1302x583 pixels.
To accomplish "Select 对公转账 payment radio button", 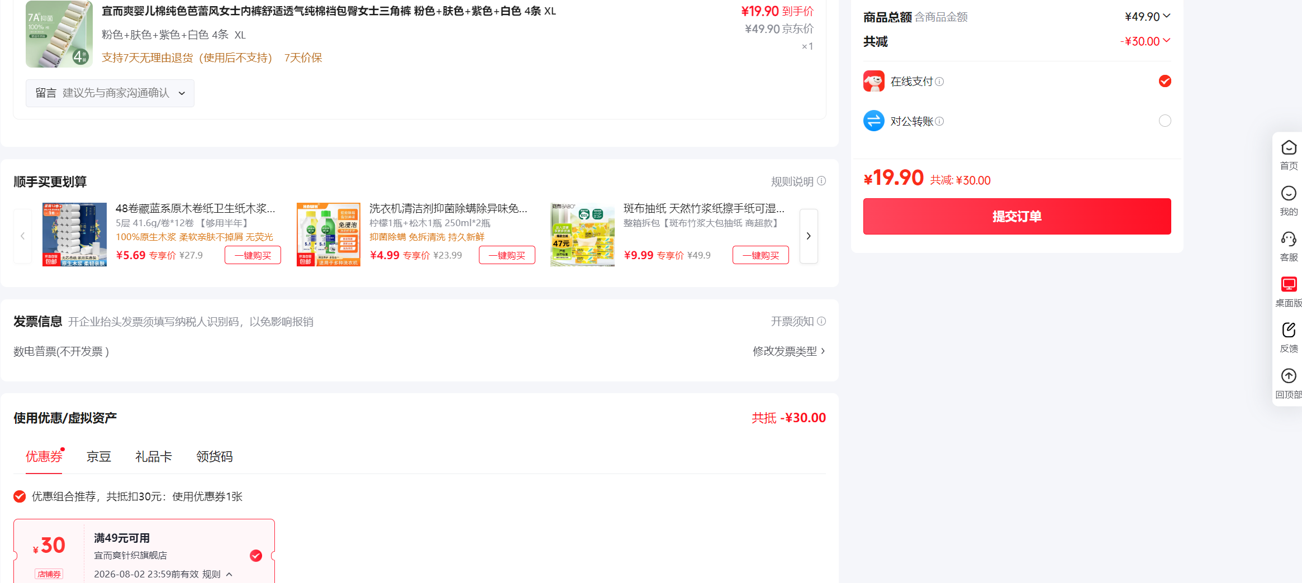I will pos(1165,121).
